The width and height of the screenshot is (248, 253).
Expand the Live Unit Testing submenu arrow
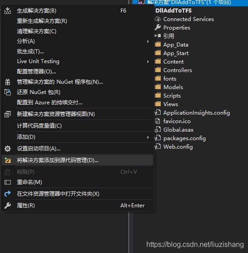point(148,62)
